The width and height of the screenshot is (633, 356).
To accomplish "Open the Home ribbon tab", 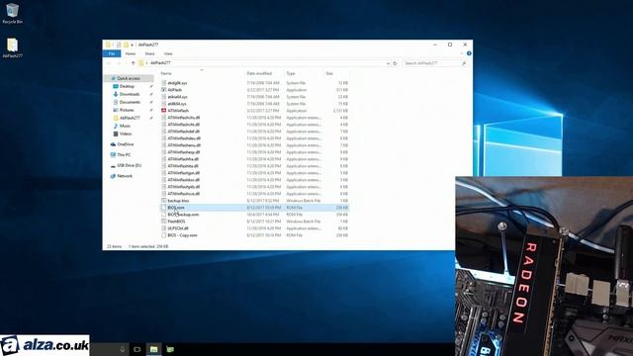I will 131,53.
